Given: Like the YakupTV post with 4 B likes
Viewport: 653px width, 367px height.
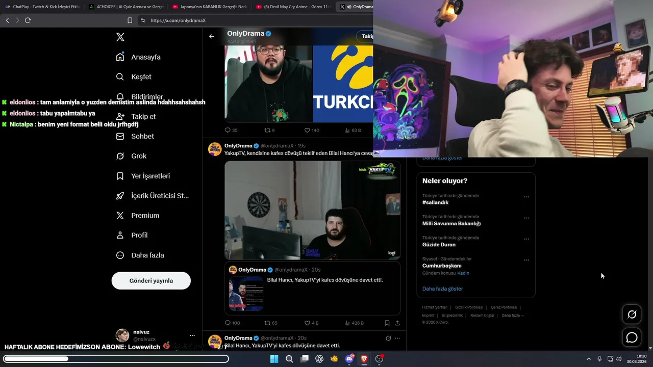Looking at the screenshot, I should click(311, 323).
